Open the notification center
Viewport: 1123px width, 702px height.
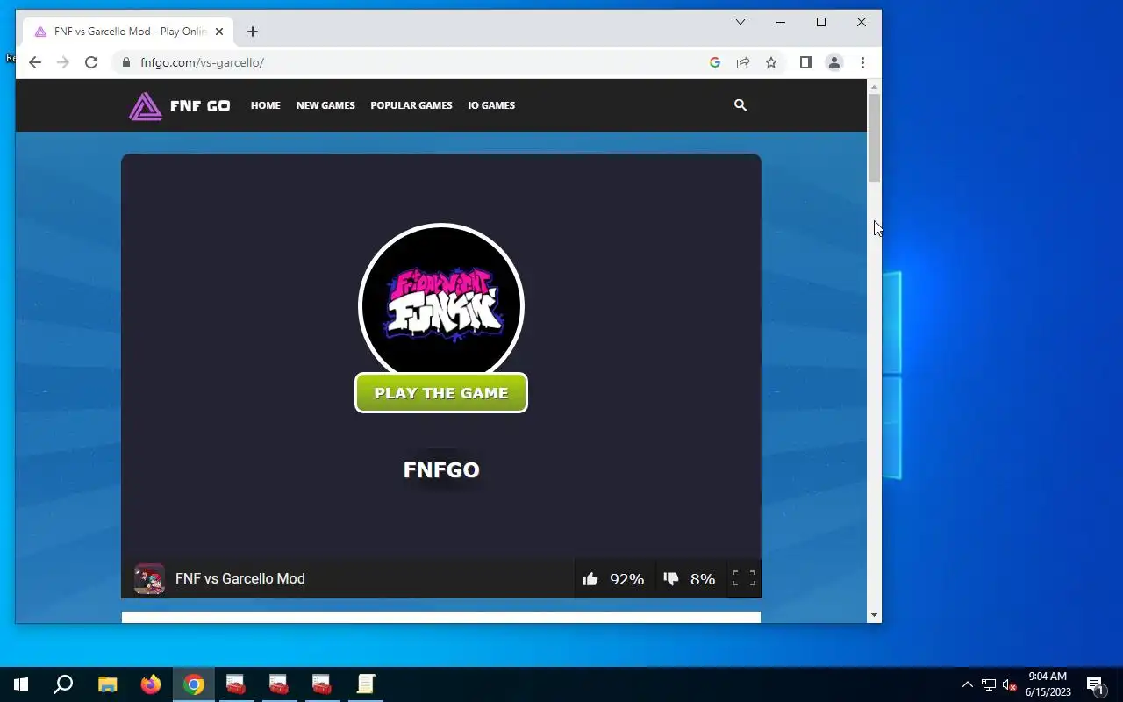tap(1095, 685)
